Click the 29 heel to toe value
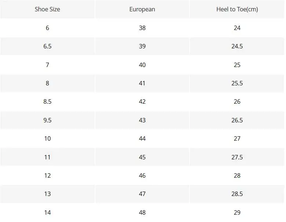The height and width of the screenshot is (222, 286). [x=237, y=212]
